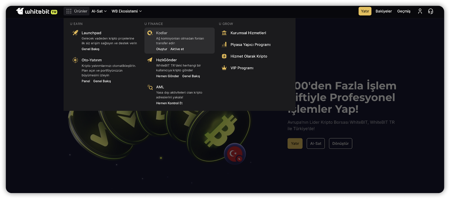Collapse the Ürünler products menu
The image size is (450, 199).
(76, 11)
